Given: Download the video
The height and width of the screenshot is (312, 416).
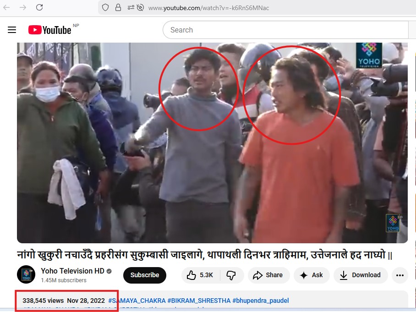Looking at the screenshot, I should [x=361, y=275].
